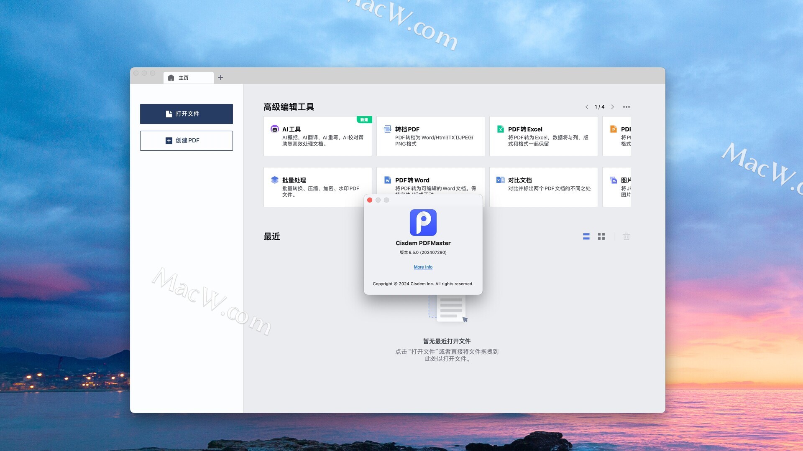The image size is (803, 451).
Task: Go to next tools page arrow
Action: pyautogui.click(x=612, y=107)
